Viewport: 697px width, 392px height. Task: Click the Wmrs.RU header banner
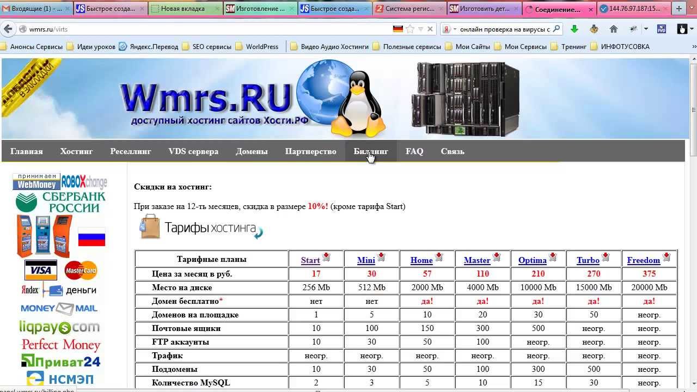click(x=345, y=99)
